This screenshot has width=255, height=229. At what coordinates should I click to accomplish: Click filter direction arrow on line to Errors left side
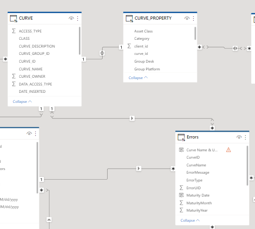(x=139, y=168)
